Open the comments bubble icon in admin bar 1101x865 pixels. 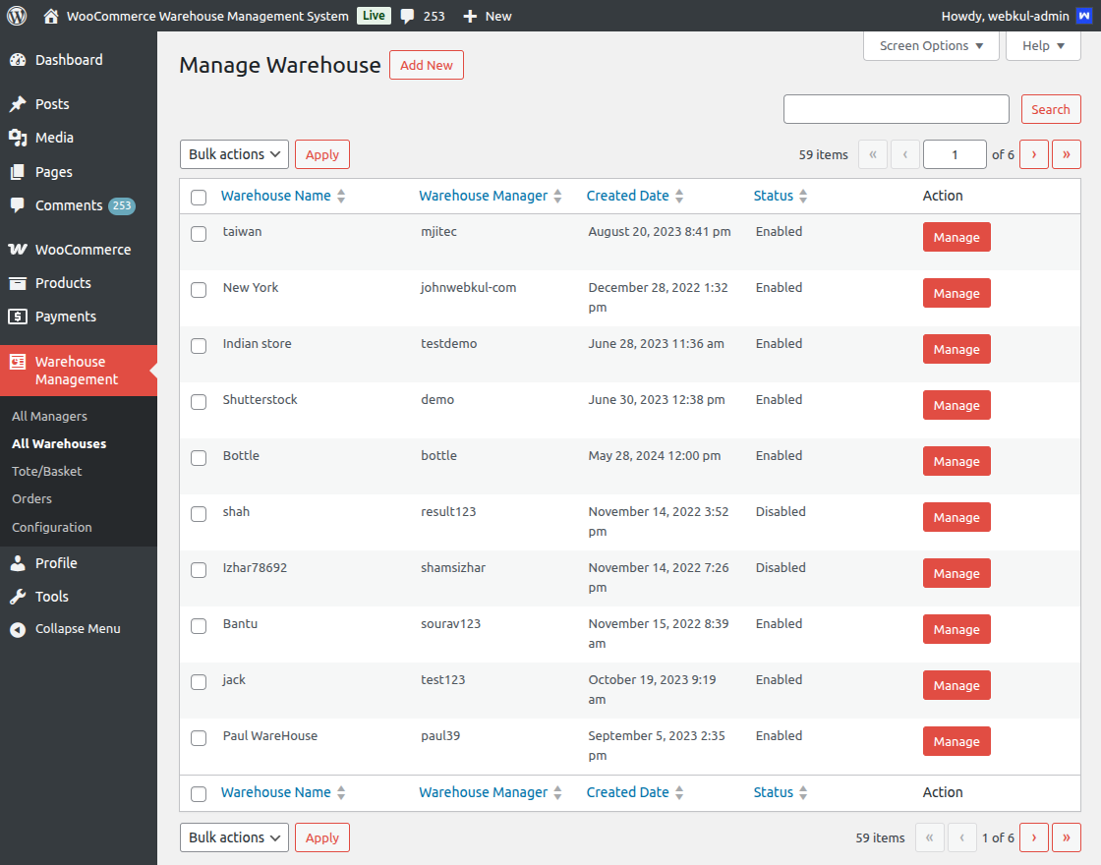coord(407,16)
